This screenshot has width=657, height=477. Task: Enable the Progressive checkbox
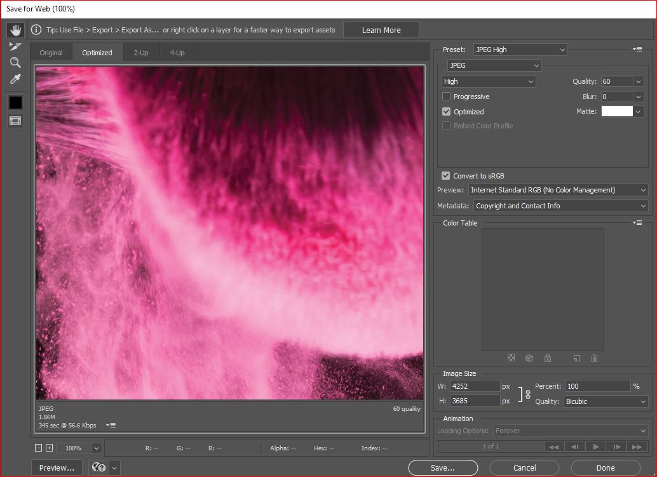(447, 97)
